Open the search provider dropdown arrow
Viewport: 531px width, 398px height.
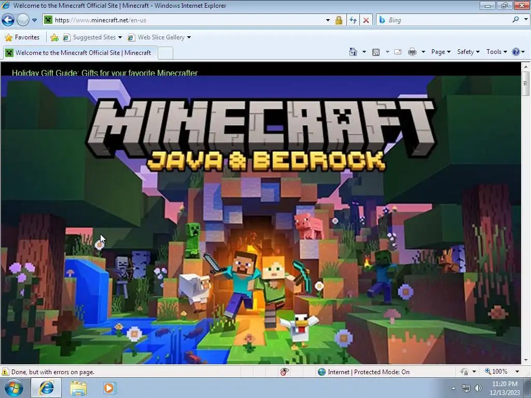coord(526,20)
